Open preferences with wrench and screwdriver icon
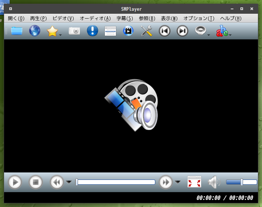 click(146, 31)
